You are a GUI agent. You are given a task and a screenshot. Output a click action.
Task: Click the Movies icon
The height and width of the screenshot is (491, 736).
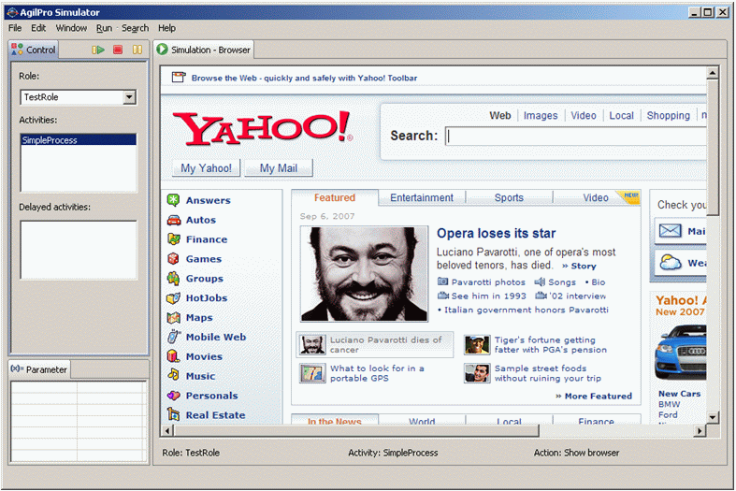(x=173, y=355)
